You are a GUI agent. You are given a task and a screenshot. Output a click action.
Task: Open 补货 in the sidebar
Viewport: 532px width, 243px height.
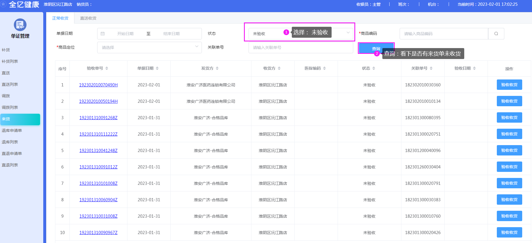(6, 50)
